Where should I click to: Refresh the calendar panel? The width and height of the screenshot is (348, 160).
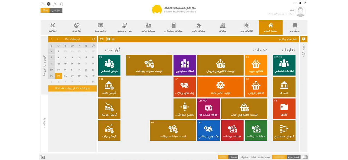click(94, 39)
